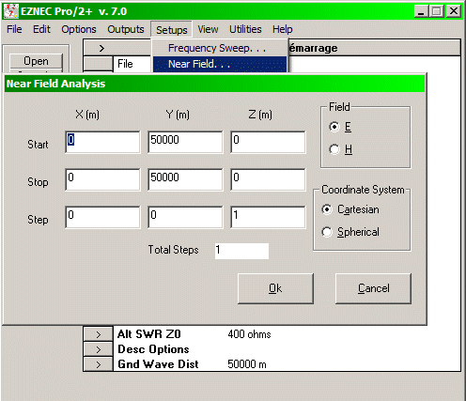Open the Outputs menu
466x401 pixels.
126,29
